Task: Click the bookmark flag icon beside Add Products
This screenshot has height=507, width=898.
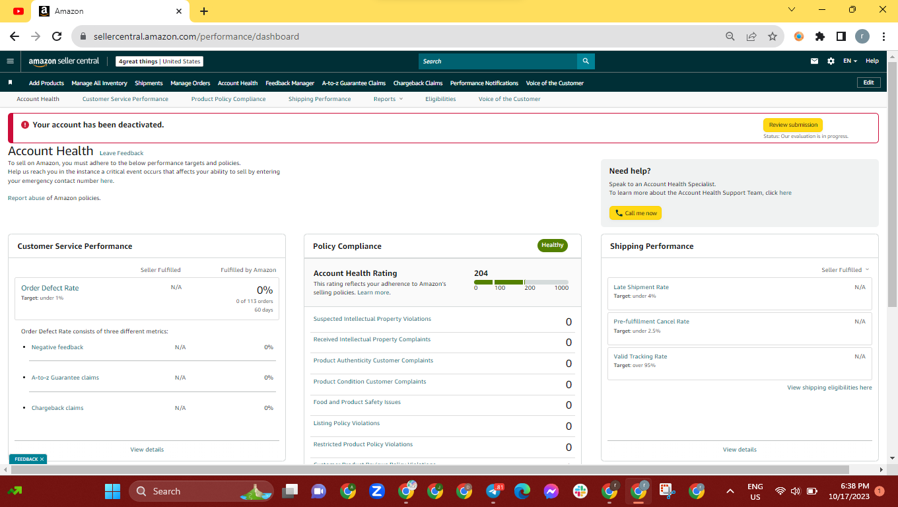Action: tap(10, 83)
